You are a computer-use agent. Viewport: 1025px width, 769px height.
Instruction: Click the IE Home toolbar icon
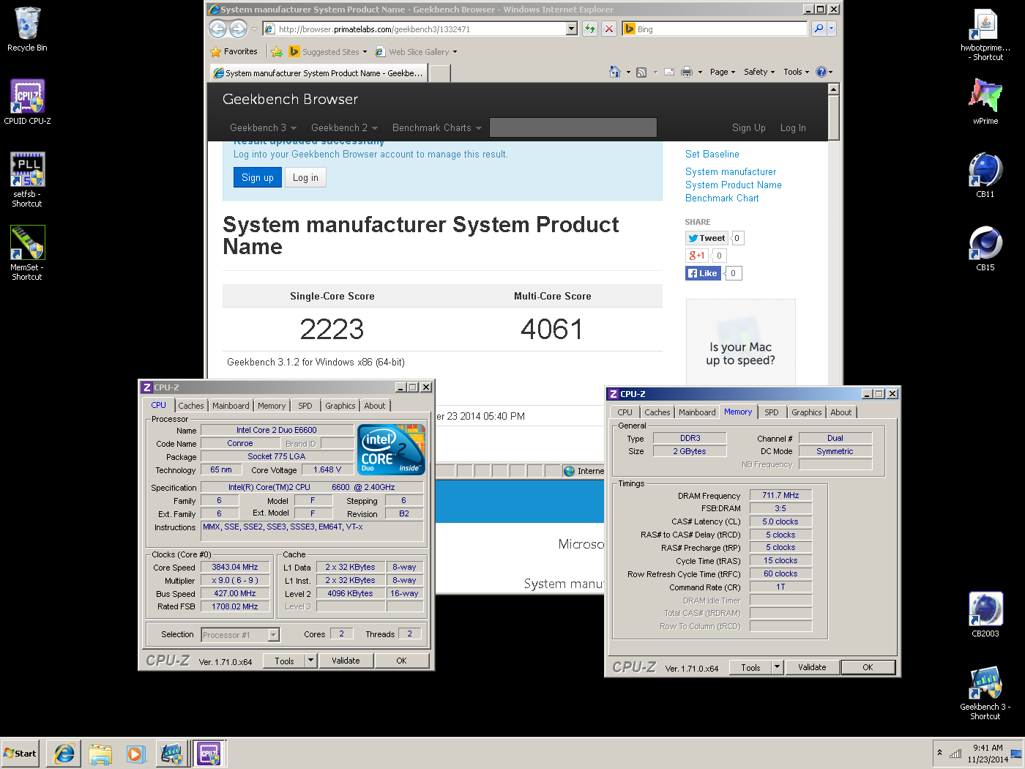(615, 72)
